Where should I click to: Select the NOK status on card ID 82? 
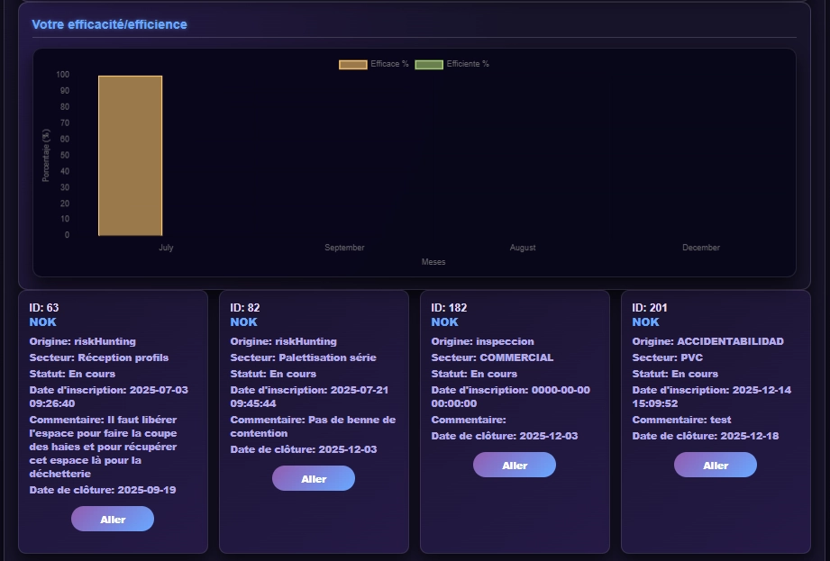coord(243,322)
